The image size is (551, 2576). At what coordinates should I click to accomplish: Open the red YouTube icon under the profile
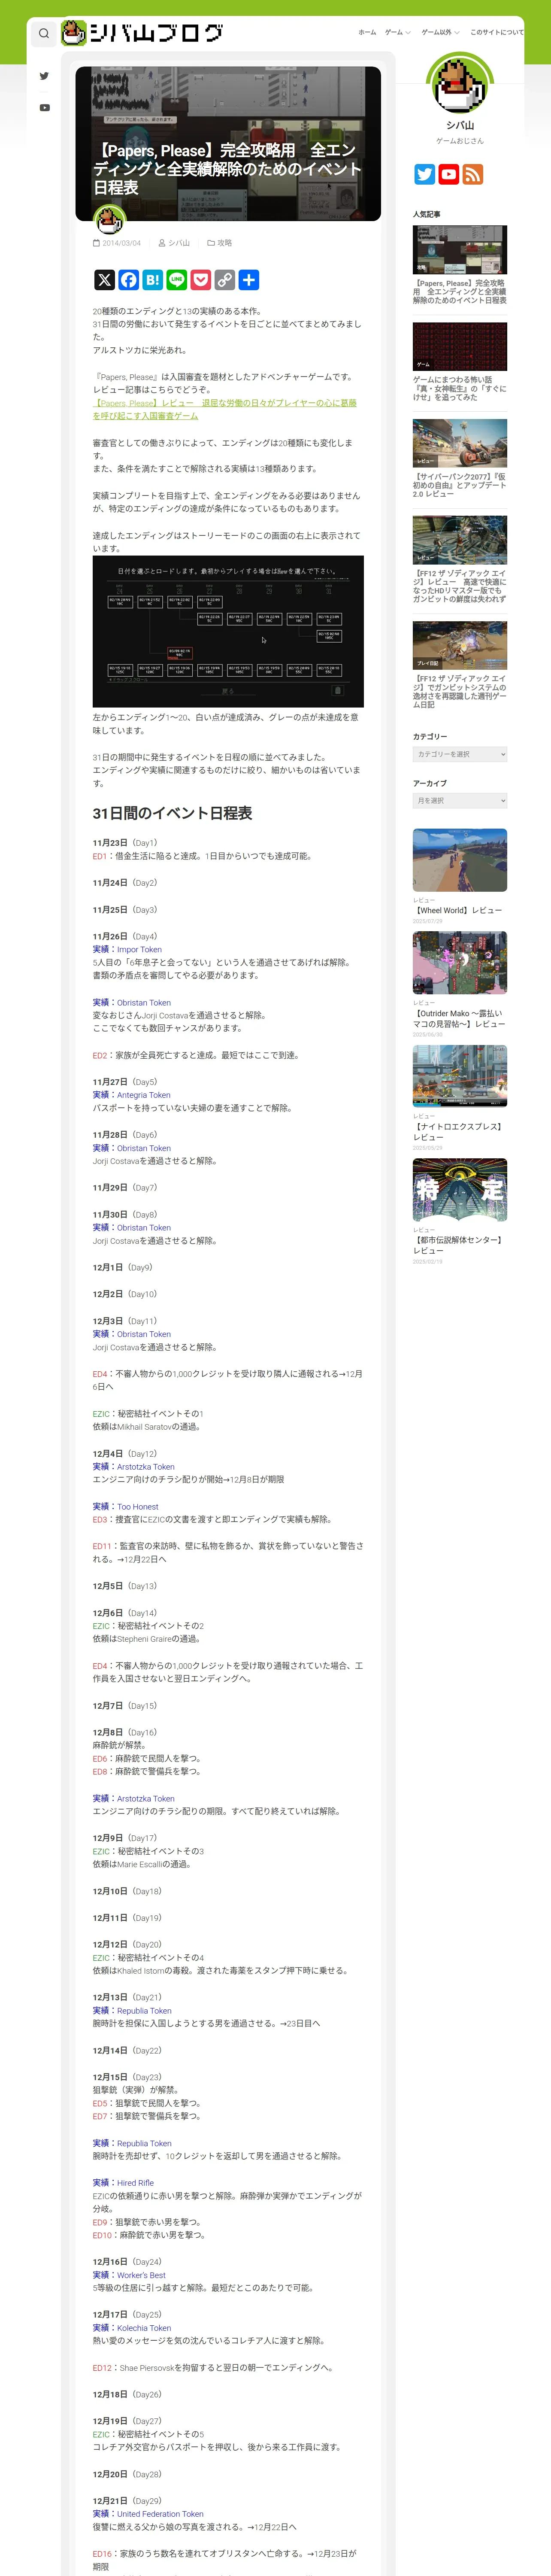click(x=449, y=174)
